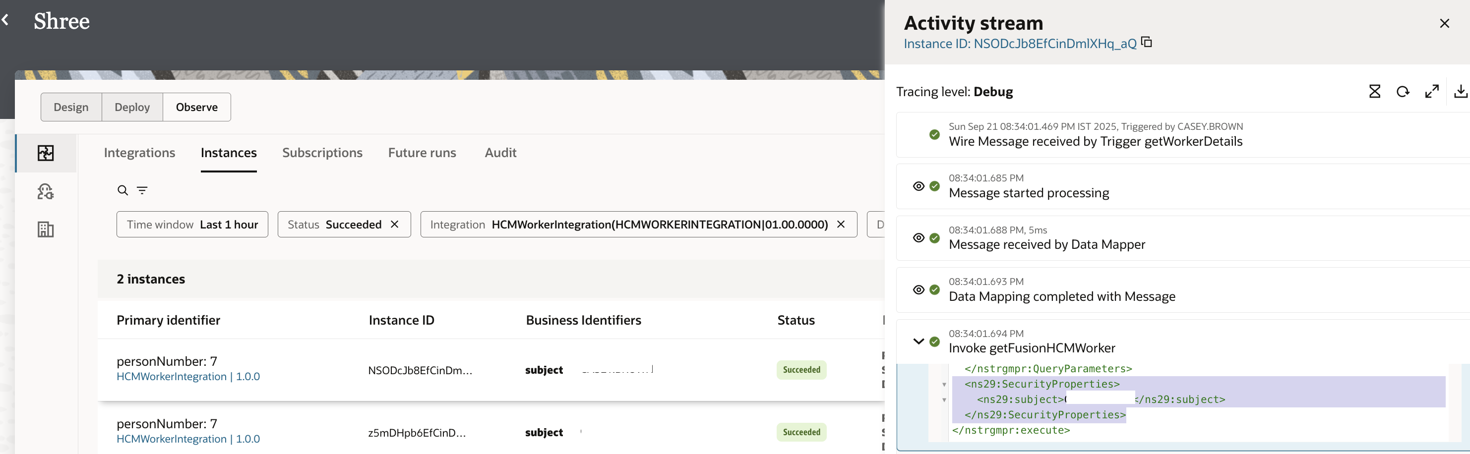Switch to the Subscriptions tab
The image size is (1470, 454).
tap(322, 153)
